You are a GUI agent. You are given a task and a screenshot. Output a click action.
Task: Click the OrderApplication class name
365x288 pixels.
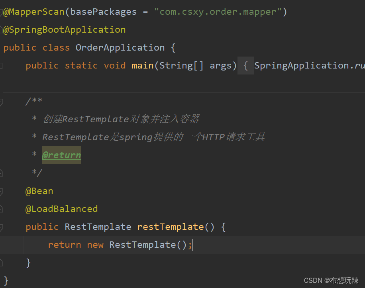[120, 48]
